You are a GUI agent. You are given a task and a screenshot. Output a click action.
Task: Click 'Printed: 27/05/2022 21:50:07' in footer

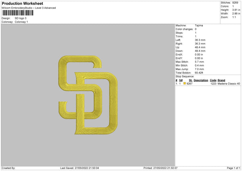[x=161, y=168]
